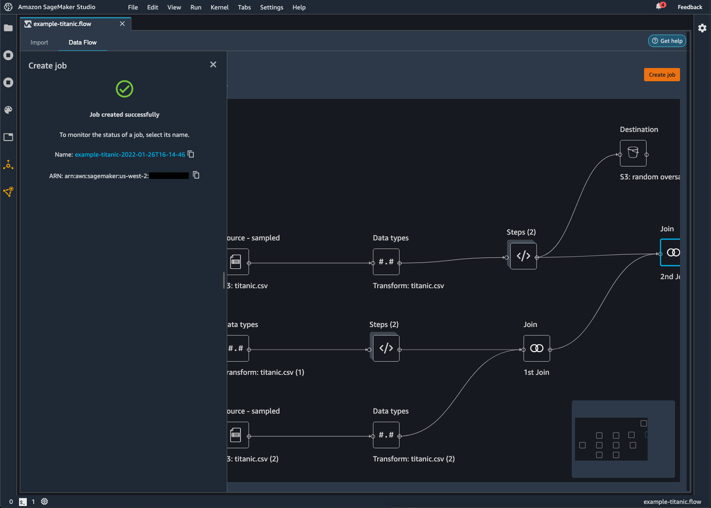Open the Settings menu
711x508 pixels.
[271, 7]
